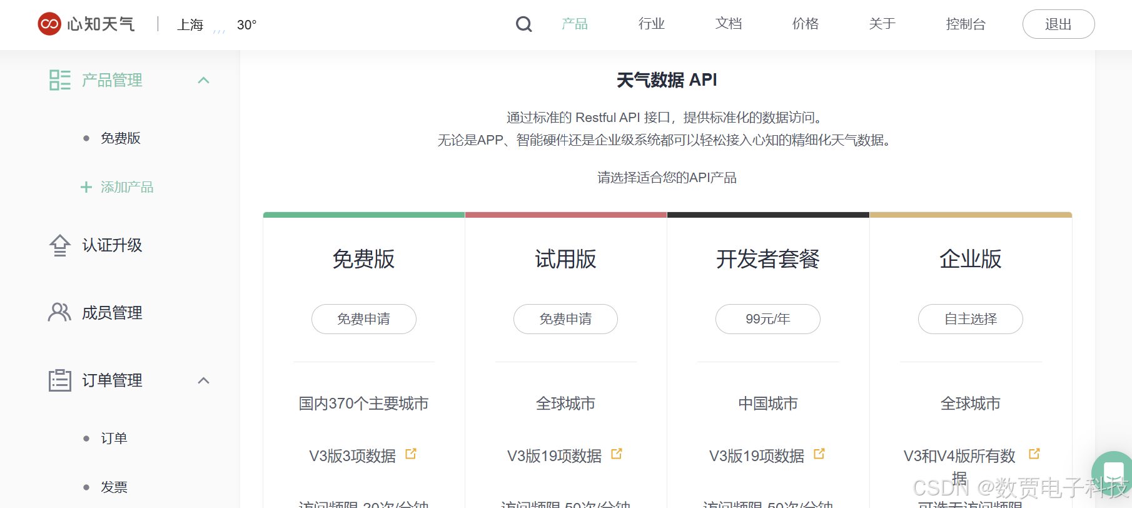Open the 产品 top menu

[575, 24]
